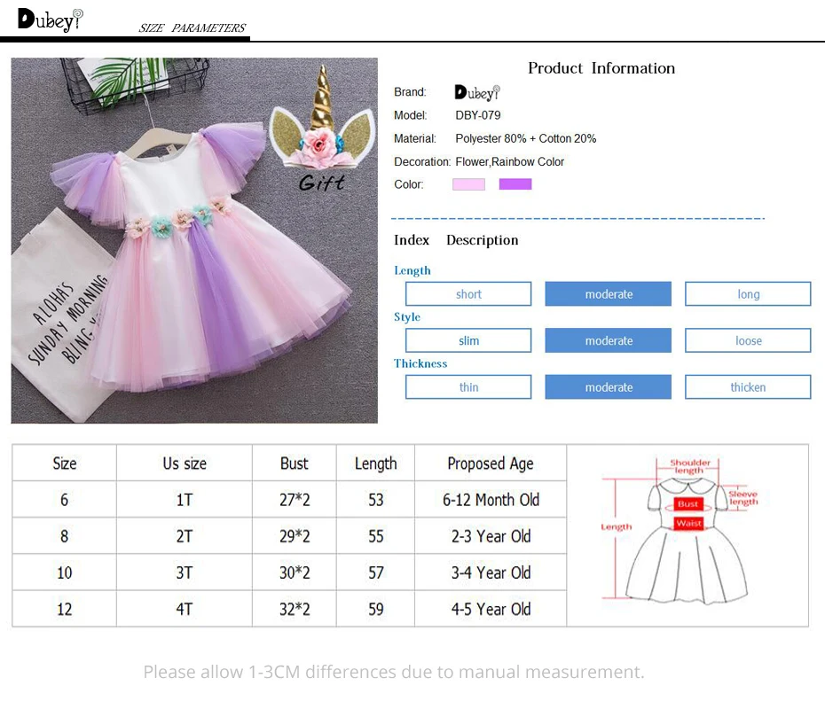Click the manual measurement disclaimer note
The image size is (825, 709).
click(394, 672)
